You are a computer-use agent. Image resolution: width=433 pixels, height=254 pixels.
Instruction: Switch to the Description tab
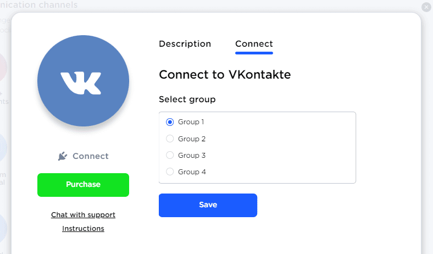coord(185,44)
